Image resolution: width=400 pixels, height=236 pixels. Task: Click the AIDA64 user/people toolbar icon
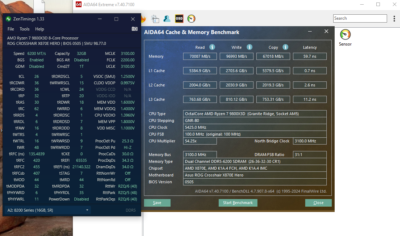click(167, 18)
